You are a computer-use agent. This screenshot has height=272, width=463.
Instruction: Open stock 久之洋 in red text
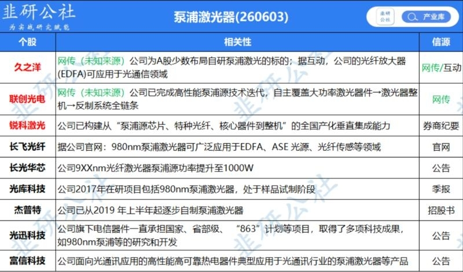tap(27, 68)
